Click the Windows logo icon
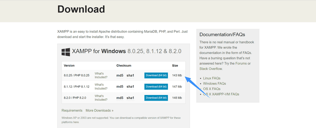The height and width of the screenshot is (128, 316). coord(66,52)
